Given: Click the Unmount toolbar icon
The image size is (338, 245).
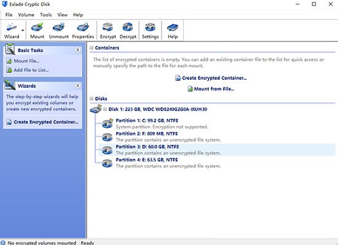Looking at the screenshot, I should point(59,30).
